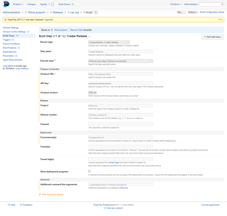
Task: Click the square icon before Build breadcrumb
Action: pos(84,12)
